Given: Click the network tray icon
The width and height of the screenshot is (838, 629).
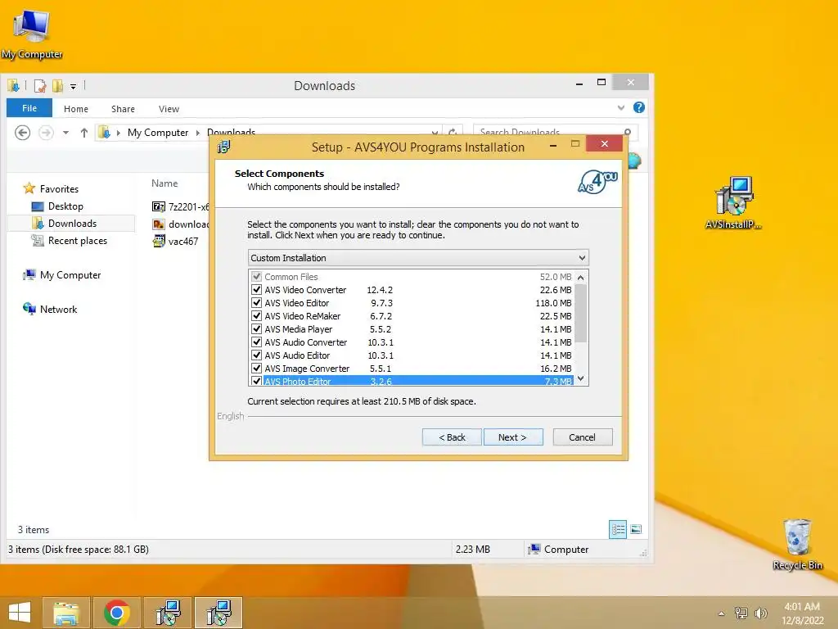Looking at the screenshot, I should pos(741,613).
